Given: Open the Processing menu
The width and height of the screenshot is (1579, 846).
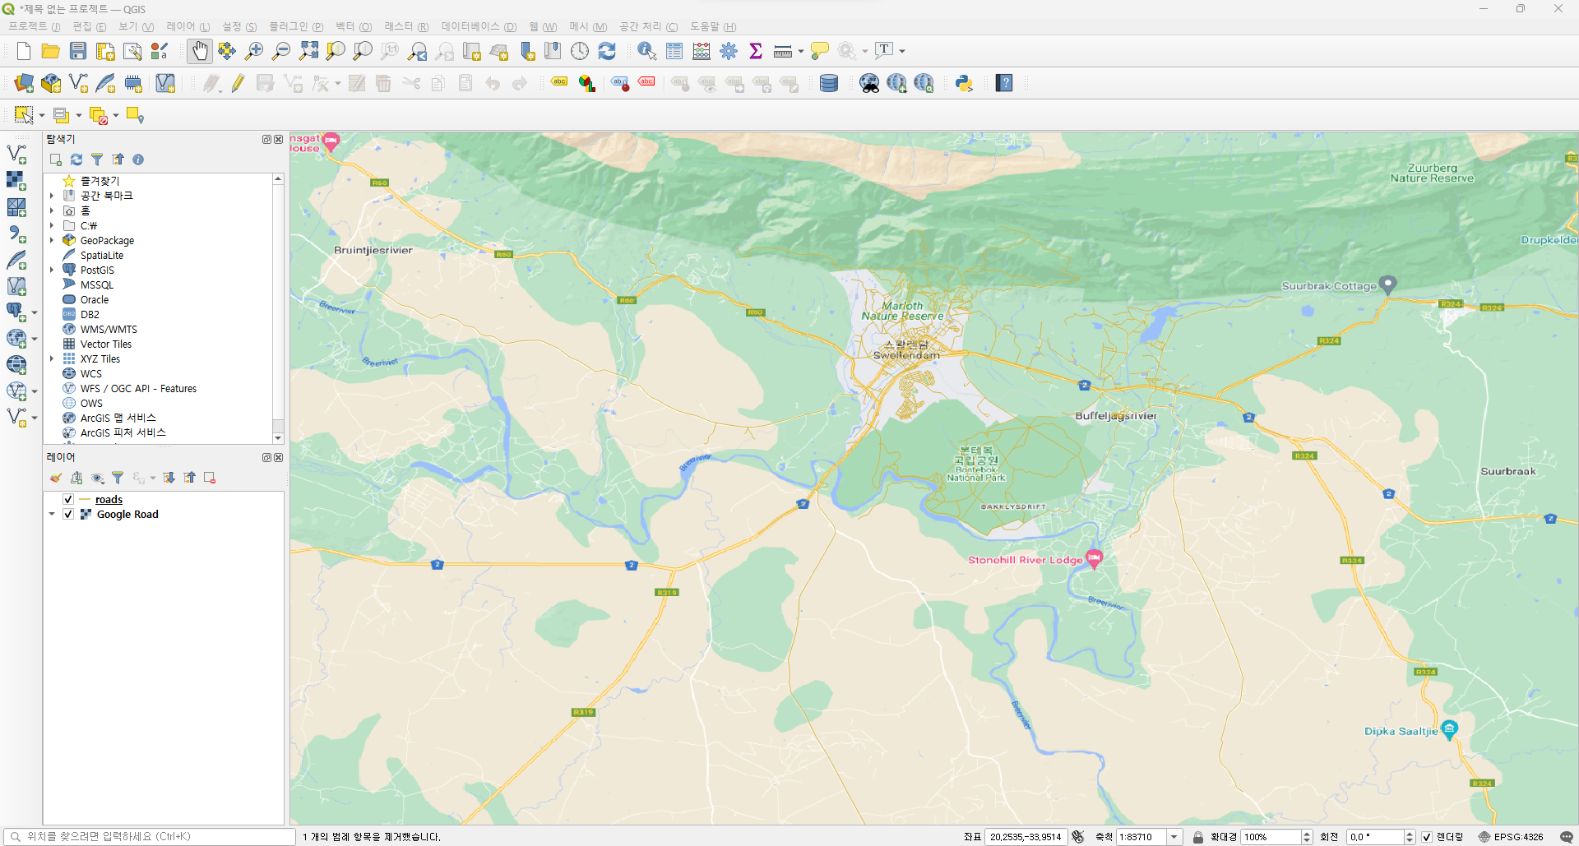Looking at the screenshot, I should 649,27.
